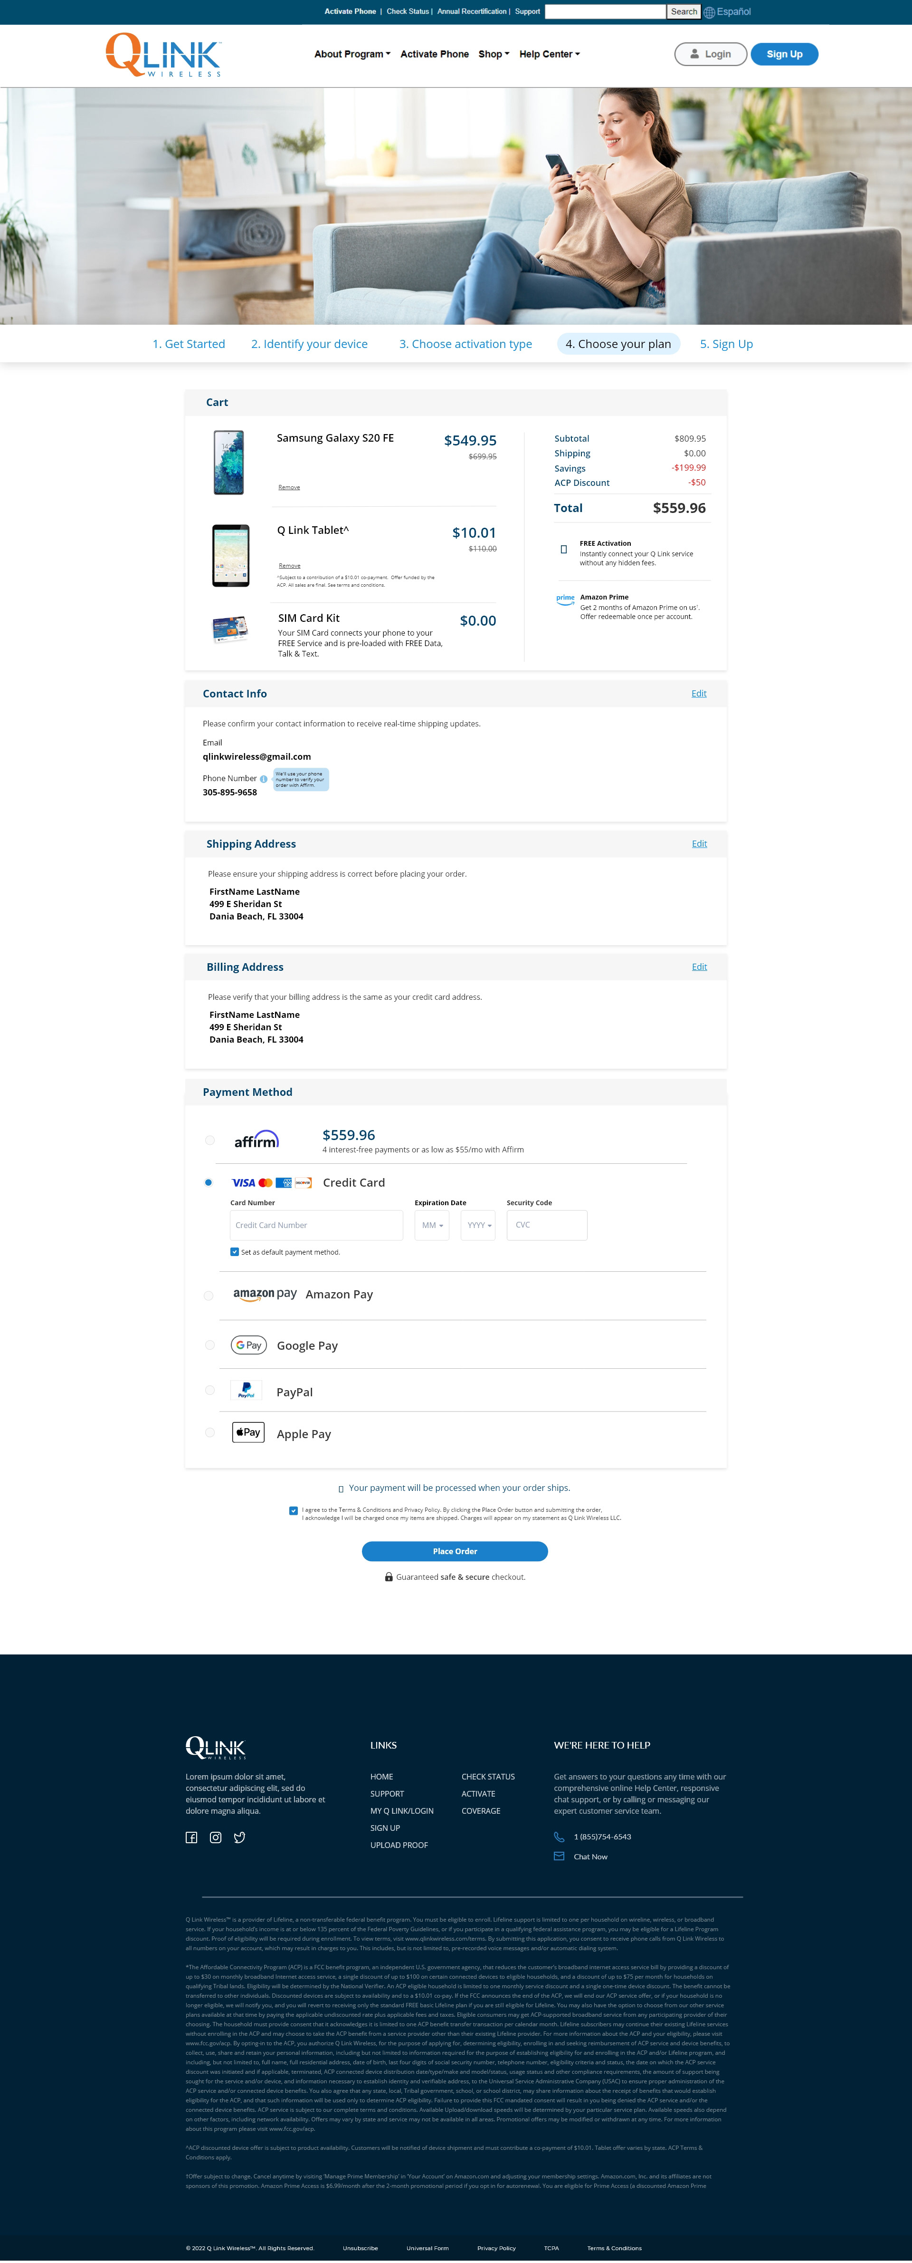Viewport: 912px width, 2263px height.
Task: Click the Chat Now envelope icon
Action: coord(559,1856)
